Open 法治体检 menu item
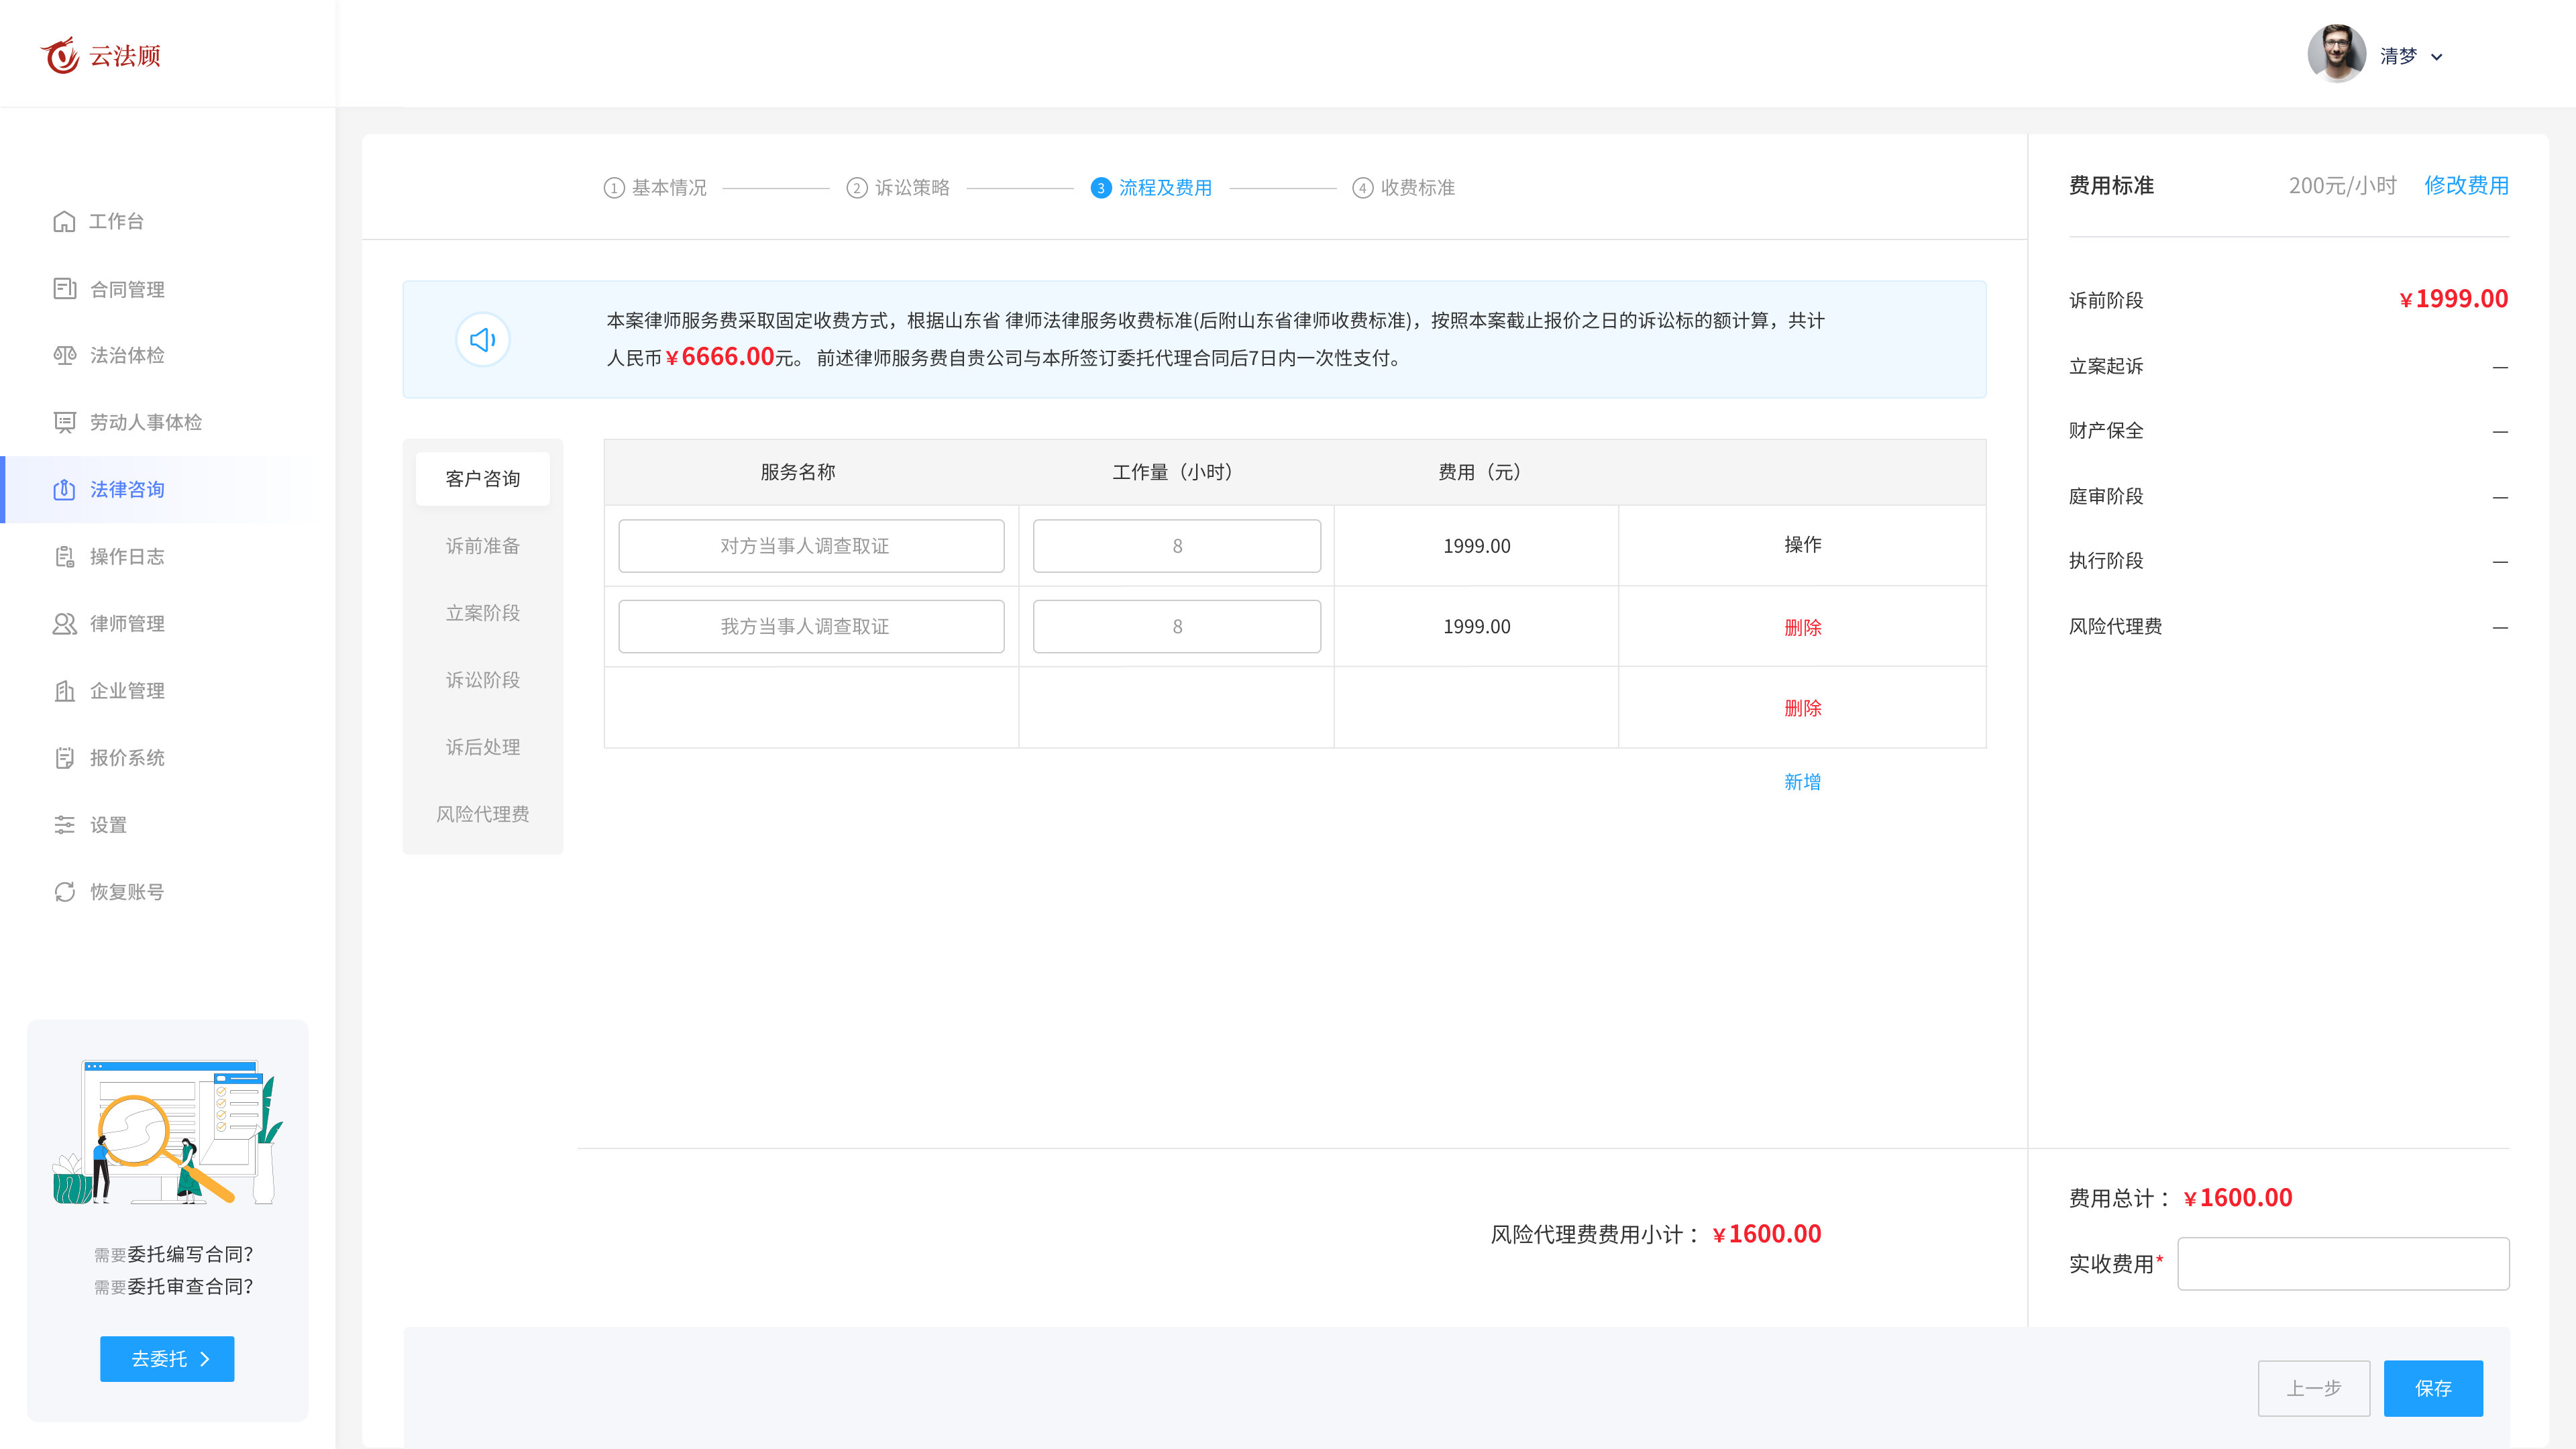2576x1449 pixels. pos(127,355)
